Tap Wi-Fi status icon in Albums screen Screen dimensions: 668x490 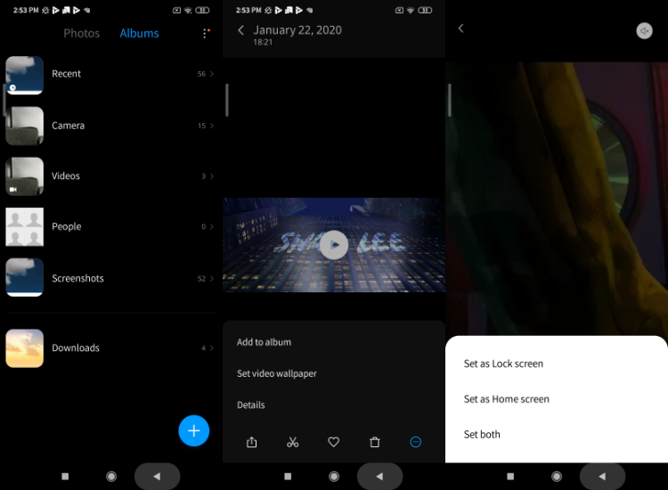[x=188, y=10]
